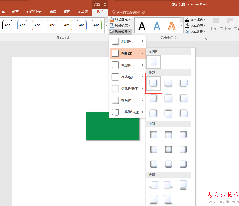
Task: Select center inner shadow preset in 内部 second row
Action: click(x=168, y=149)
